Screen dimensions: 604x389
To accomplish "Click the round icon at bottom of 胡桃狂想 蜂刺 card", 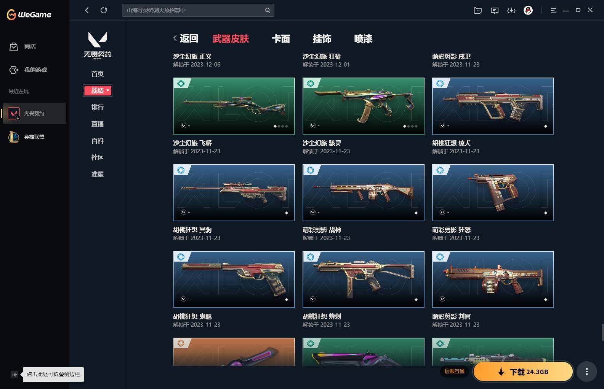I will (313, 299).
